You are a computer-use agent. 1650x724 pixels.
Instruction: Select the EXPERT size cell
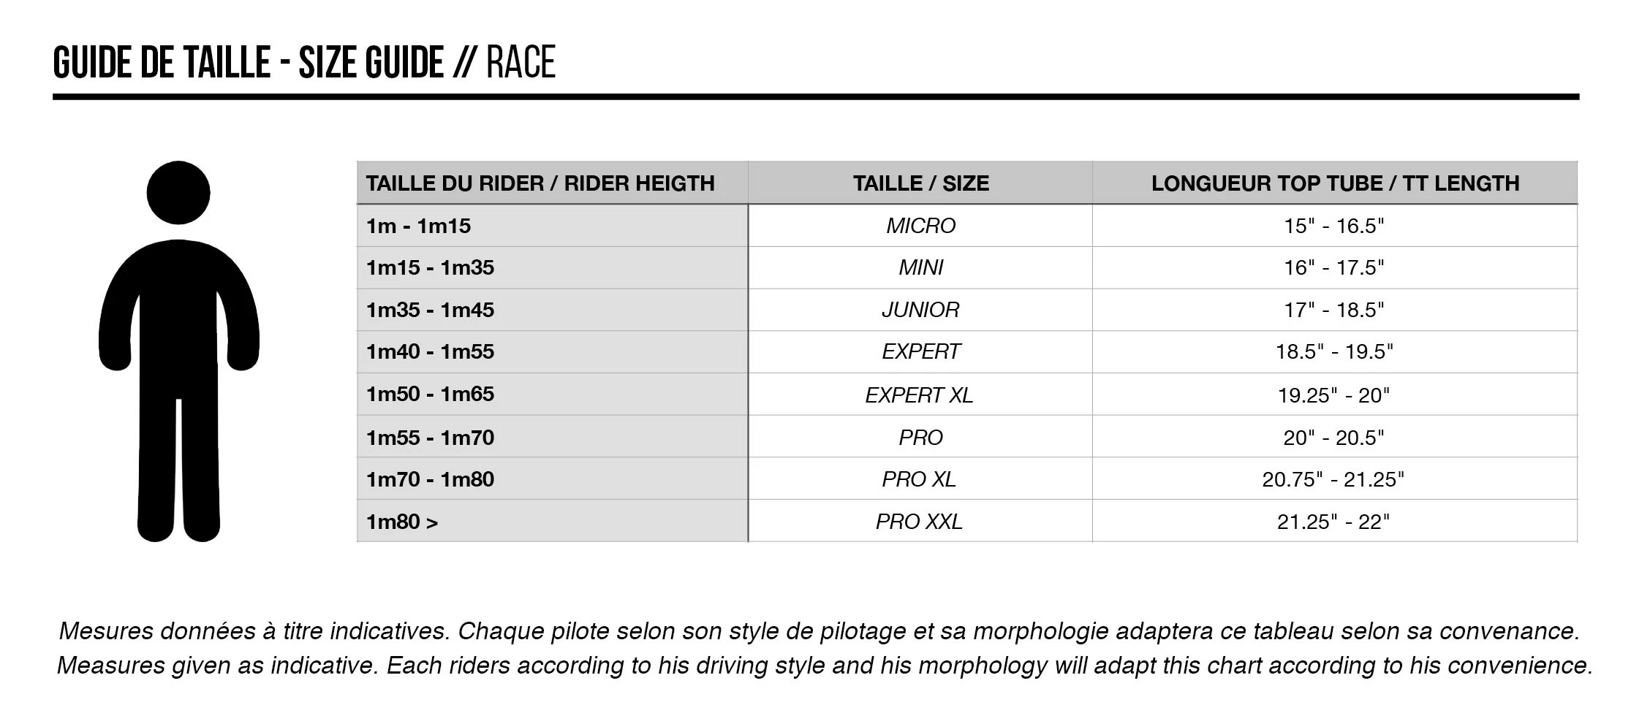point(920,351)
